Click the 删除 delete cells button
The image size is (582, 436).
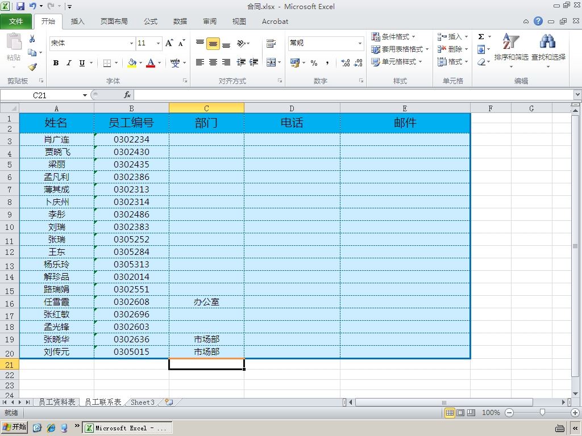click(x=450, y=49)
